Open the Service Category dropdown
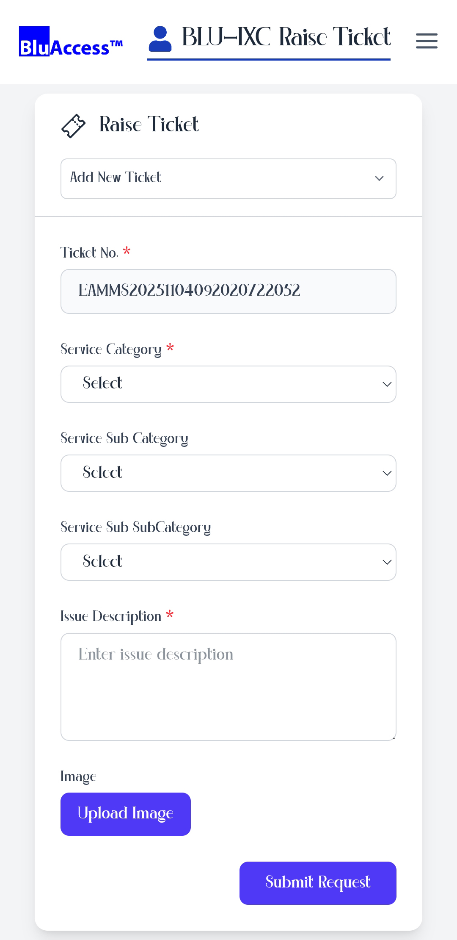Screen dimensions: 457x940 (228, 384)
